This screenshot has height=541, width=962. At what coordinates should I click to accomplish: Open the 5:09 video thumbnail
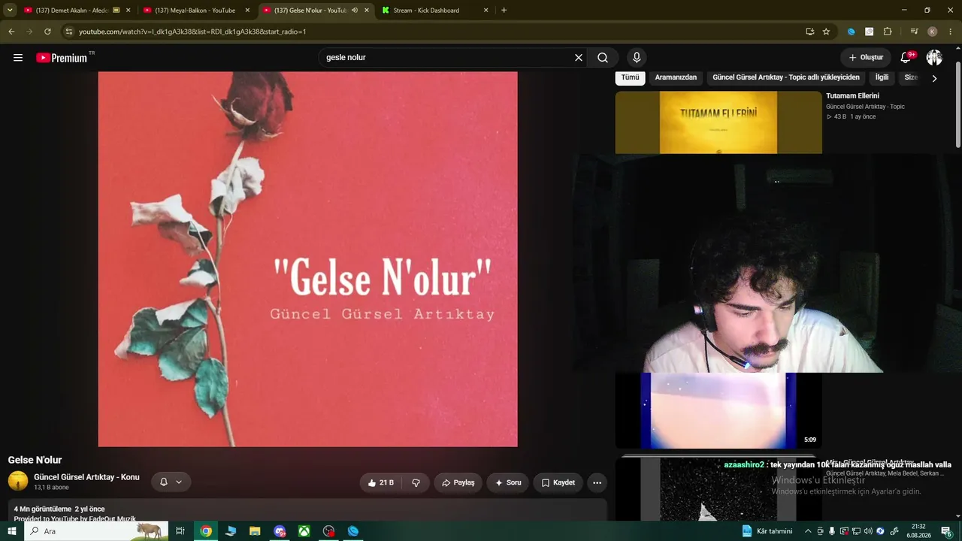tap(718, 410)
